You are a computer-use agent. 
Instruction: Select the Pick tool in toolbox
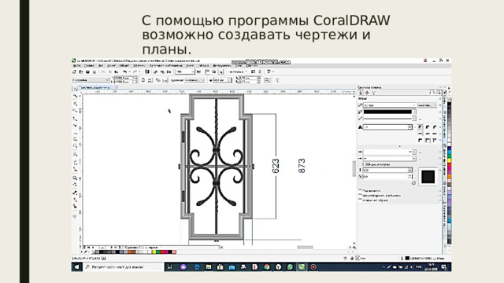pos(75,88)
